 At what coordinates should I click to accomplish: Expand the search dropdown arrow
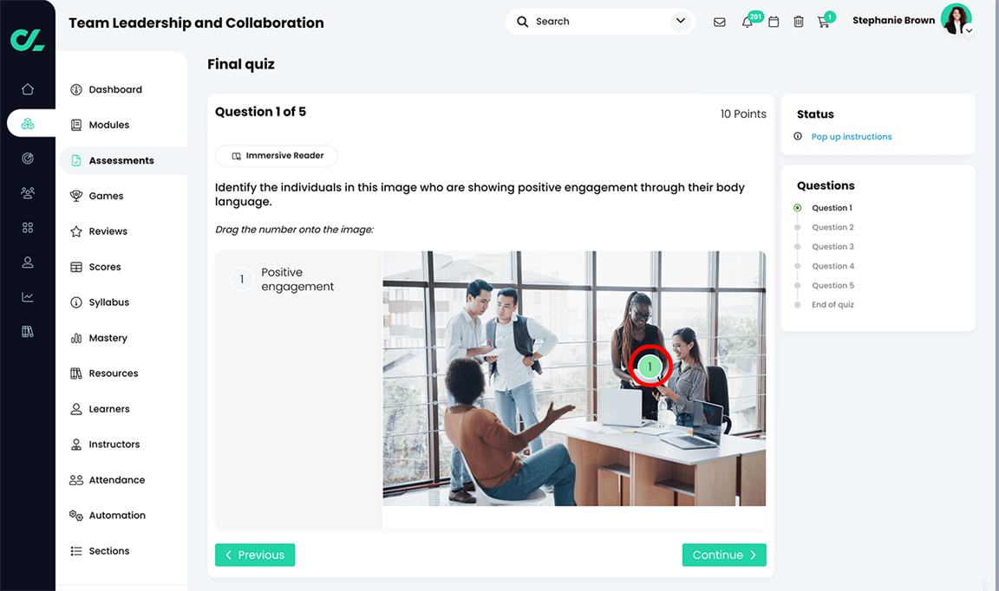[681, 21]
